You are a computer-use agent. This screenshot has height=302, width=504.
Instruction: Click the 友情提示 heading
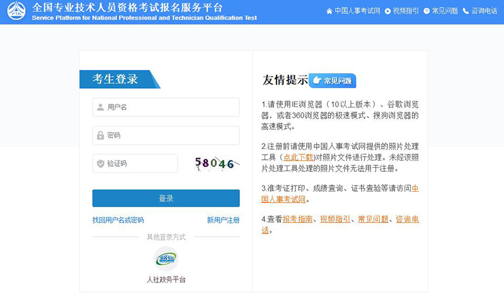(285, 81)
